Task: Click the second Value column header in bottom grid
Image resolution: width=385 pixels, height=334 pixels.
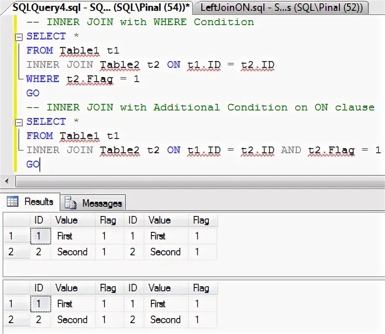Action: pos(166,288)
